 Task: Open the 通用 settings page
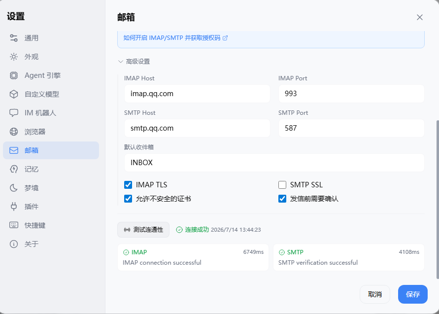point(51,38)
